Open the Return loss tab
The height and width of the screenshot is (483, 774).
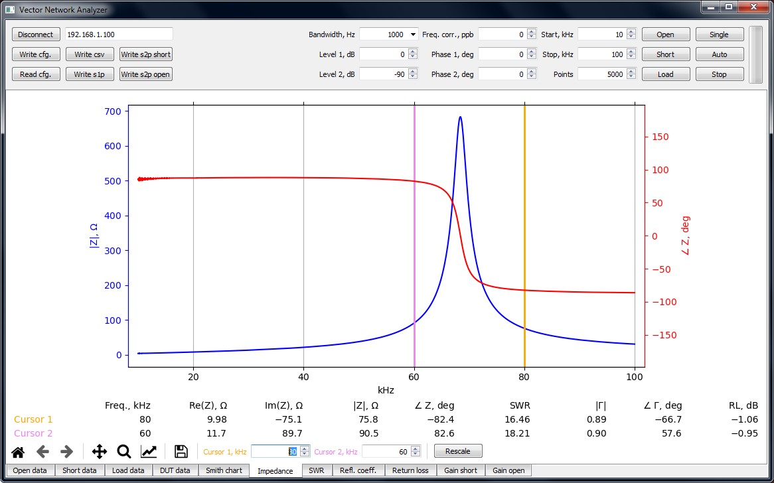(x=411, y=470)
